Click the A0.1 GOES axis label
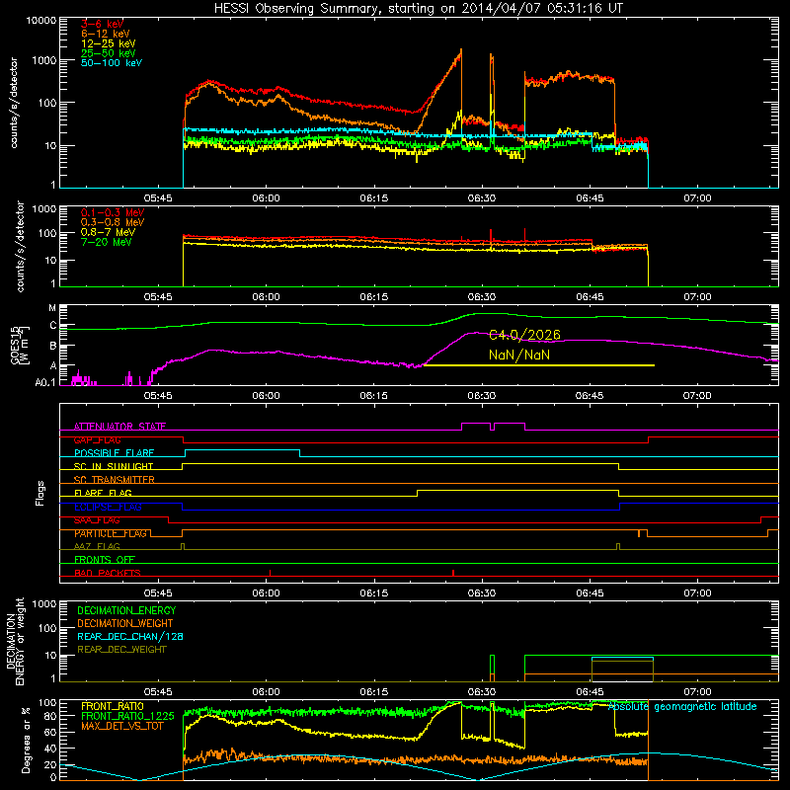790x790 pixels. 45,383
